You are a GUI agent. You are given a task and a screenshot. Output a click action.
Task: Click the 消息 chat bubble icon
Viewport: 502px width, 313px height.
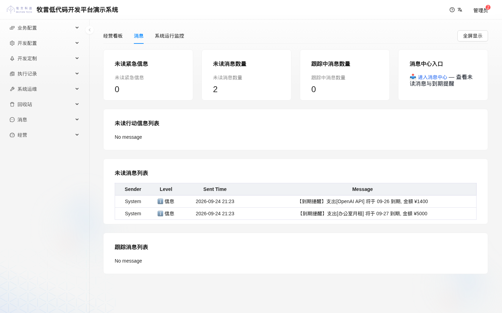click(12, 120)
